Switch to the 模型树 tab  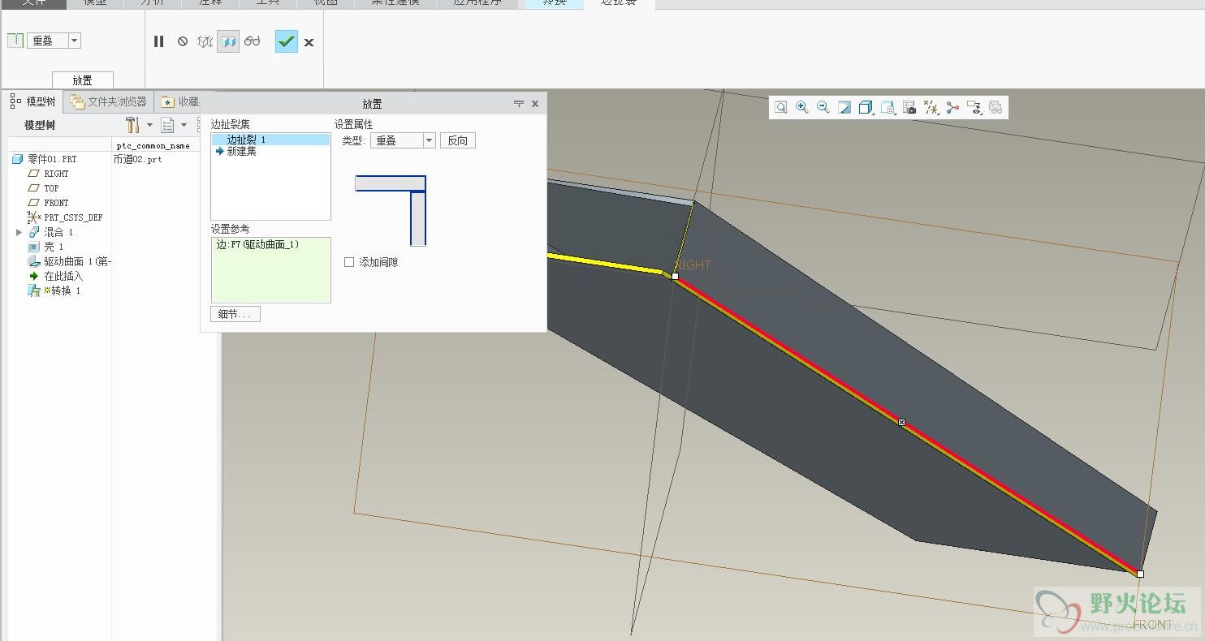click(x=33, y=101)
